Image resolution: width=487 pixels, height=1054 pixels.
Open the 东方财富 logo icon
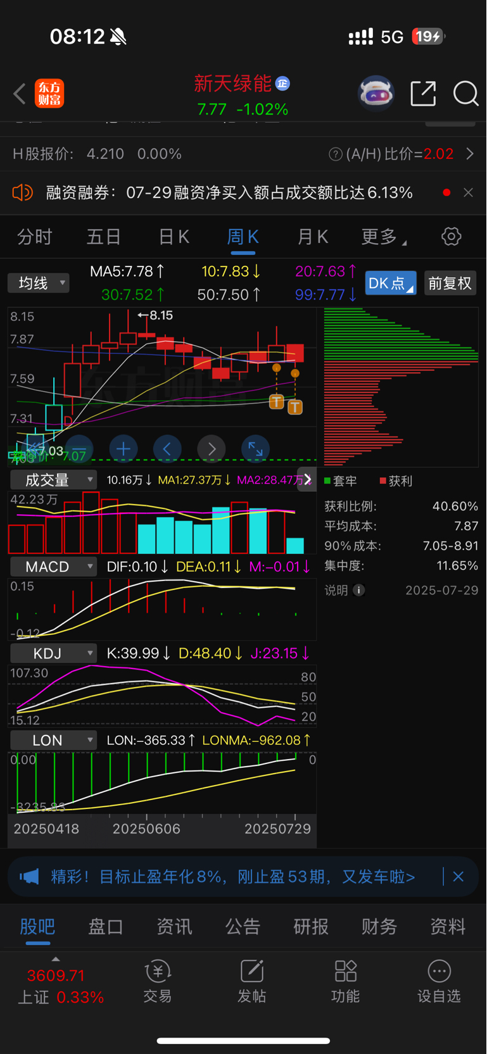[x=49, y=94]
